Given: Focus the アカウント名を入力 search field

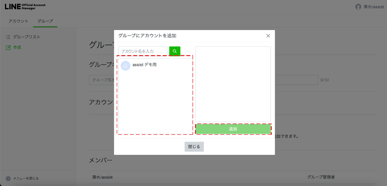Looking at the screenshot, I should coord(143,51).
